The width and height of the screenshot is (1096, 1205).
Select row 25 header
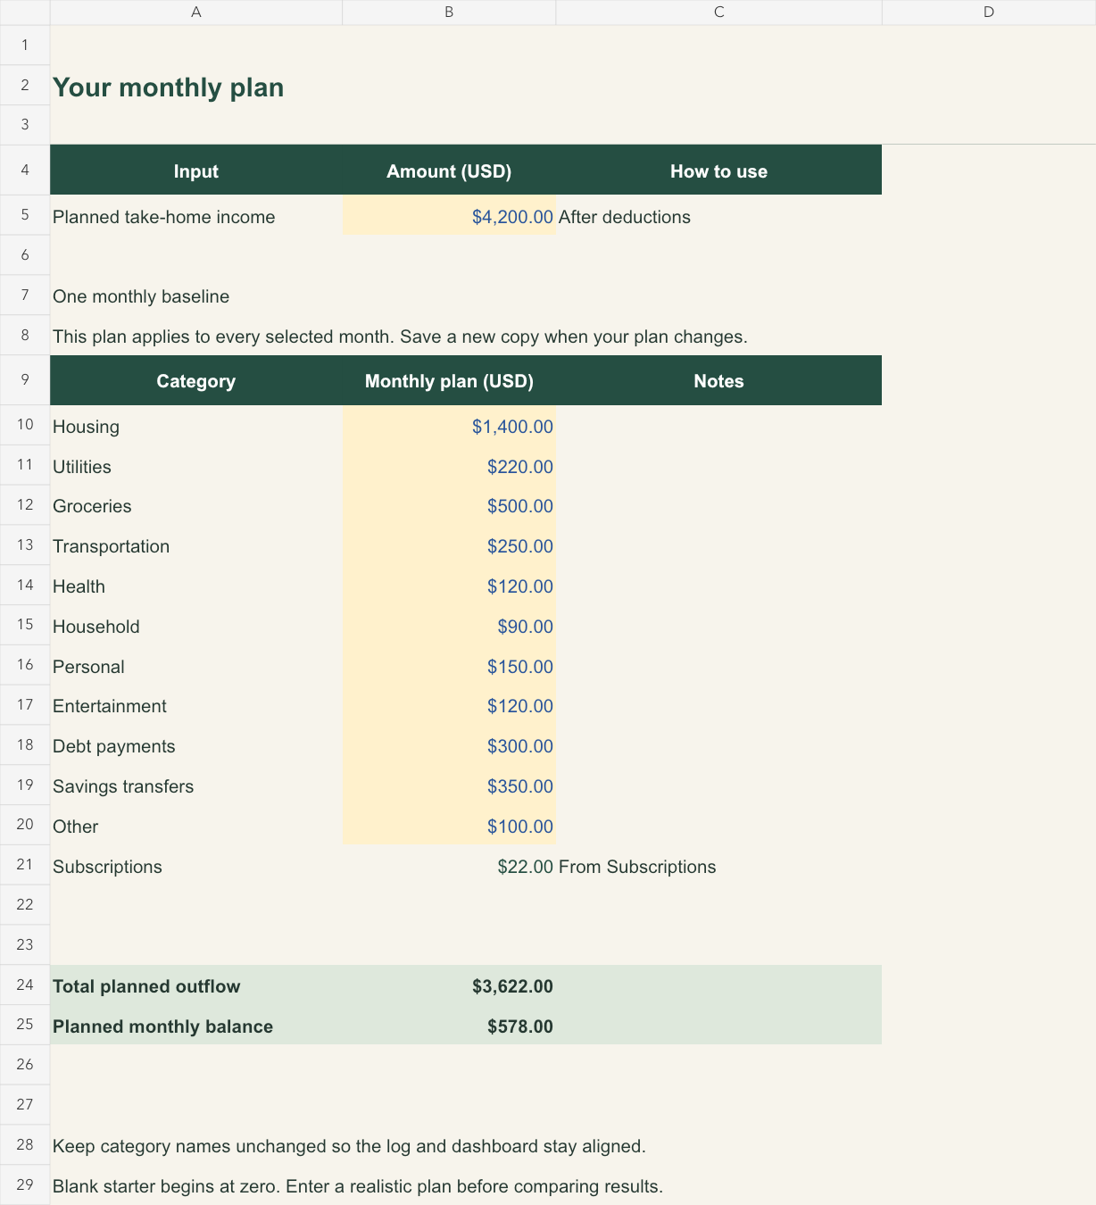[x=25, y=1026]
